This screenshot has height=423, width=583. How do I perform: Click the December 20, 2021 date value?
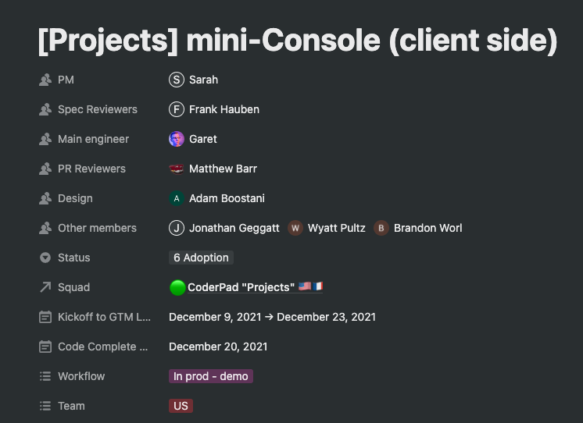point(218,347)
